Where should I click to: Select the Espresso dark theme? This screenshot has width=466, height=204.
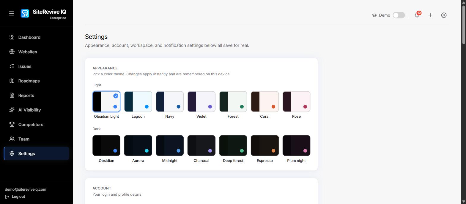265,146
